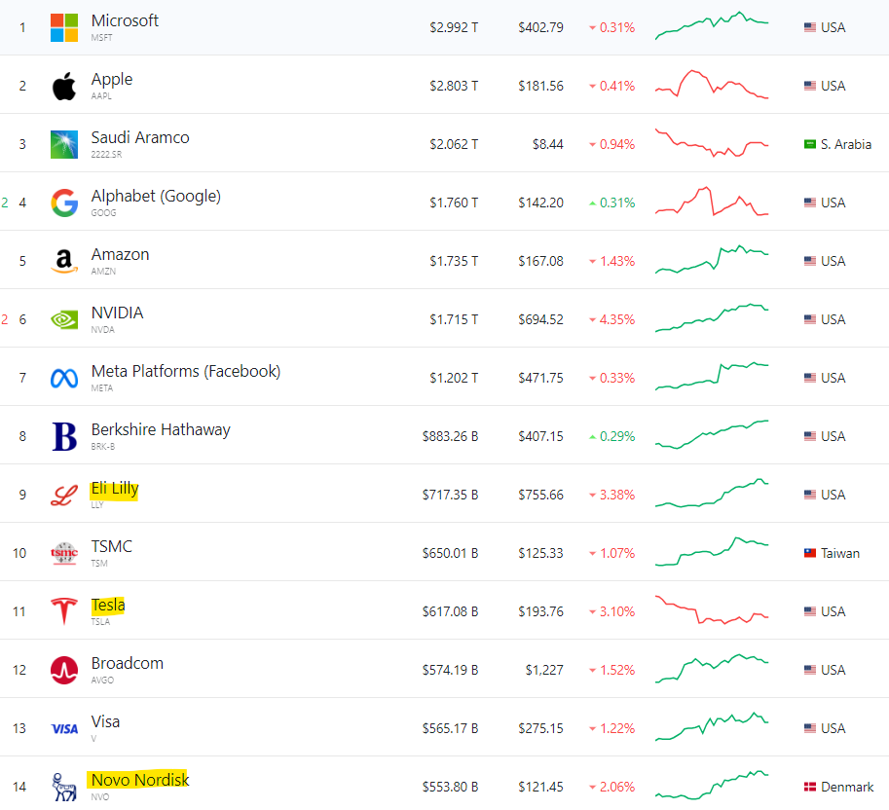Click the up arrow beside Alphabet's 0.31%

(592, 202)
